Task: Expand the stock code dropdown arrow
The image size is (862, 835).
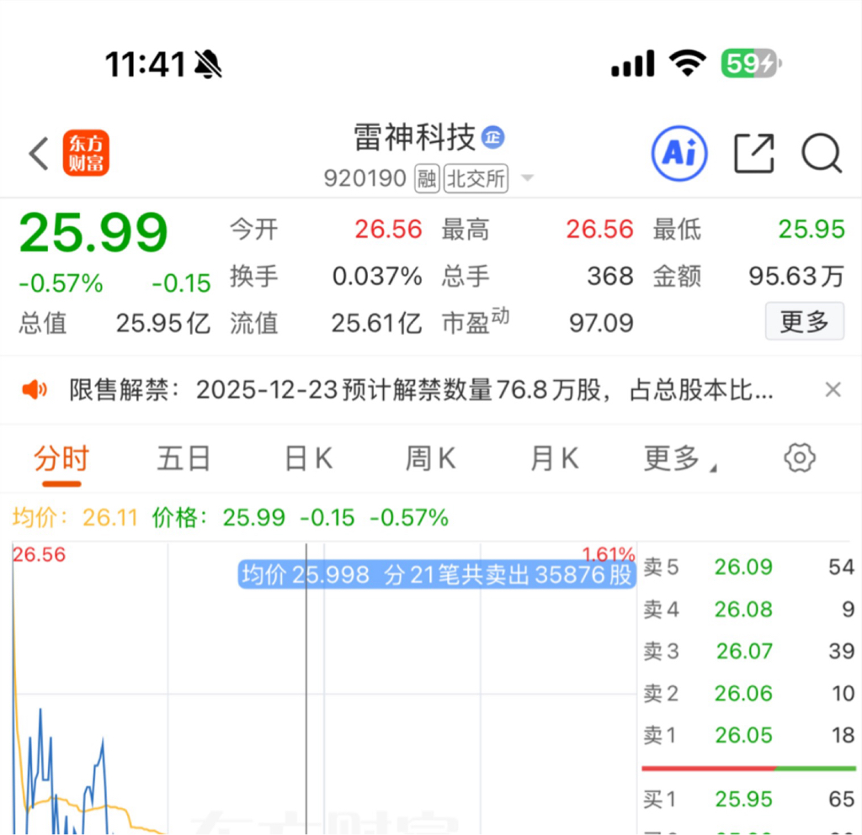Action: 527,178
